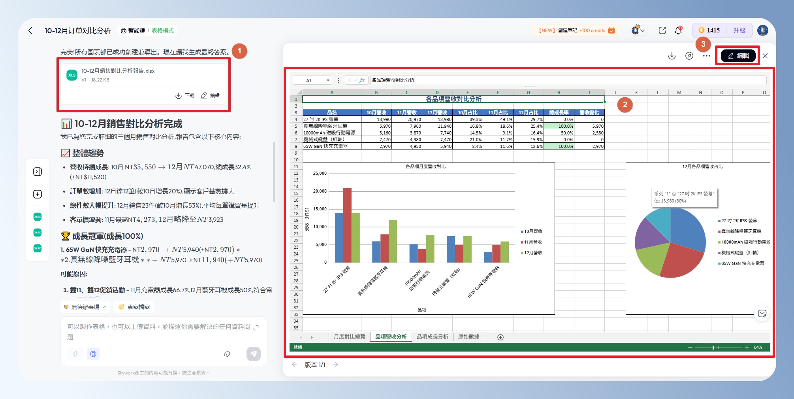Switch to the 原始數據 sheet tab
Screen dimensions: 794x399
(468, 337)
